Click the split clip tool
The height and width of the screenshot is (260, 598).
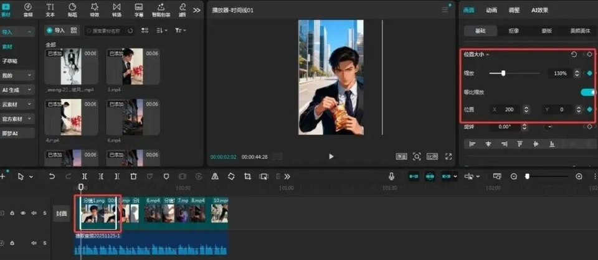(85, 176)
